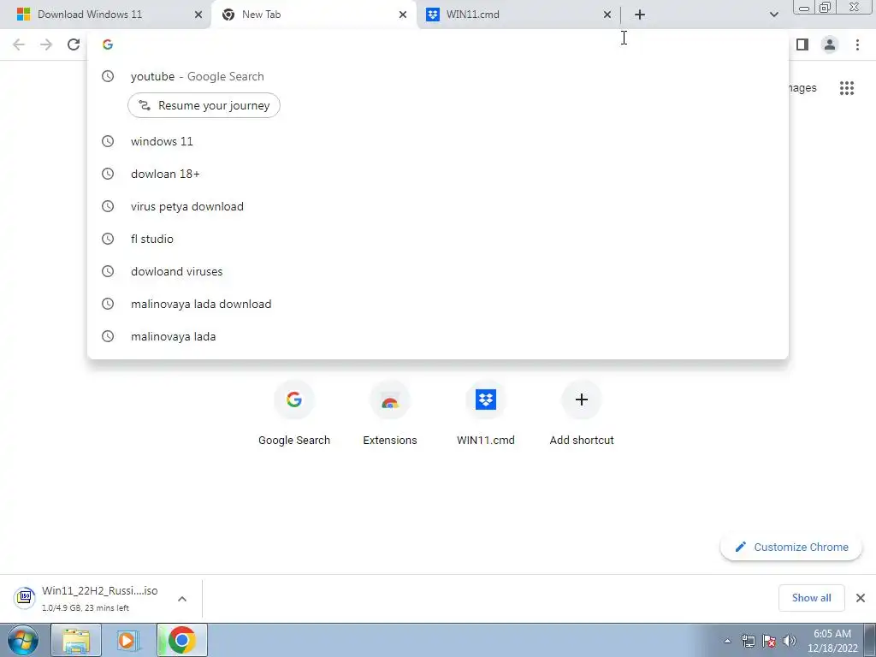876x657 pixels.
Task: Click the taskbar clock showing 6:05 AM
Action: (x=832, y=641)
